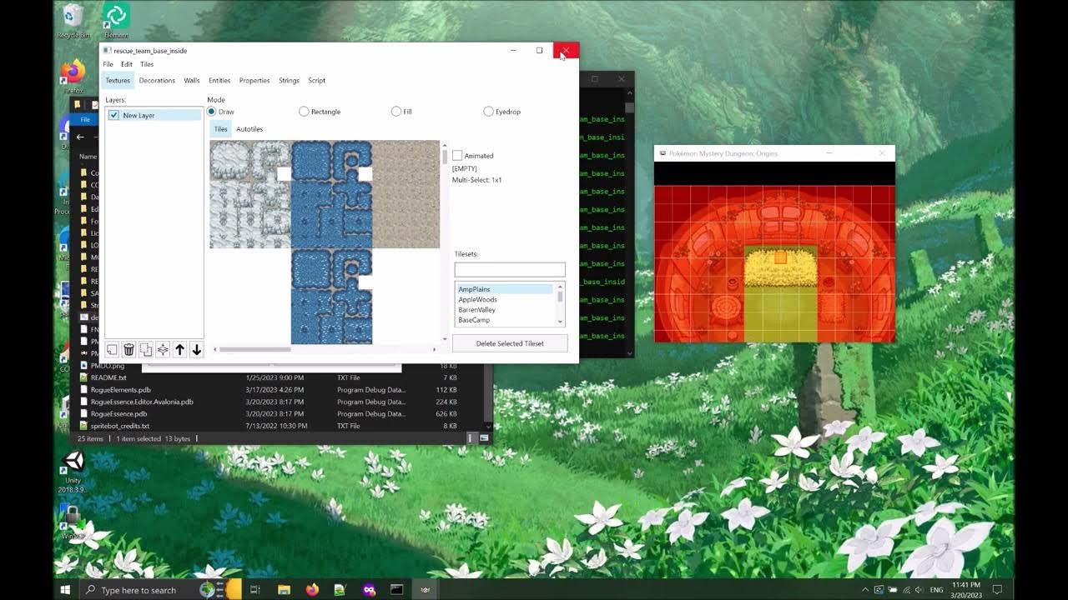1068x600 pixels.
Task: Open the Recycle Bin desktop icon
Action: 73,21
